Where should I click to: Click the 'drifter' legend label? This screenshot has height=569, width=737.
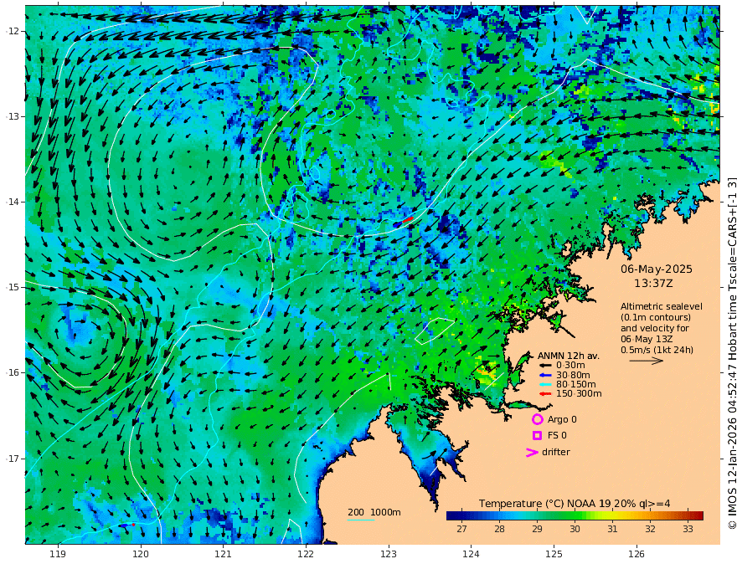point(555,452)
